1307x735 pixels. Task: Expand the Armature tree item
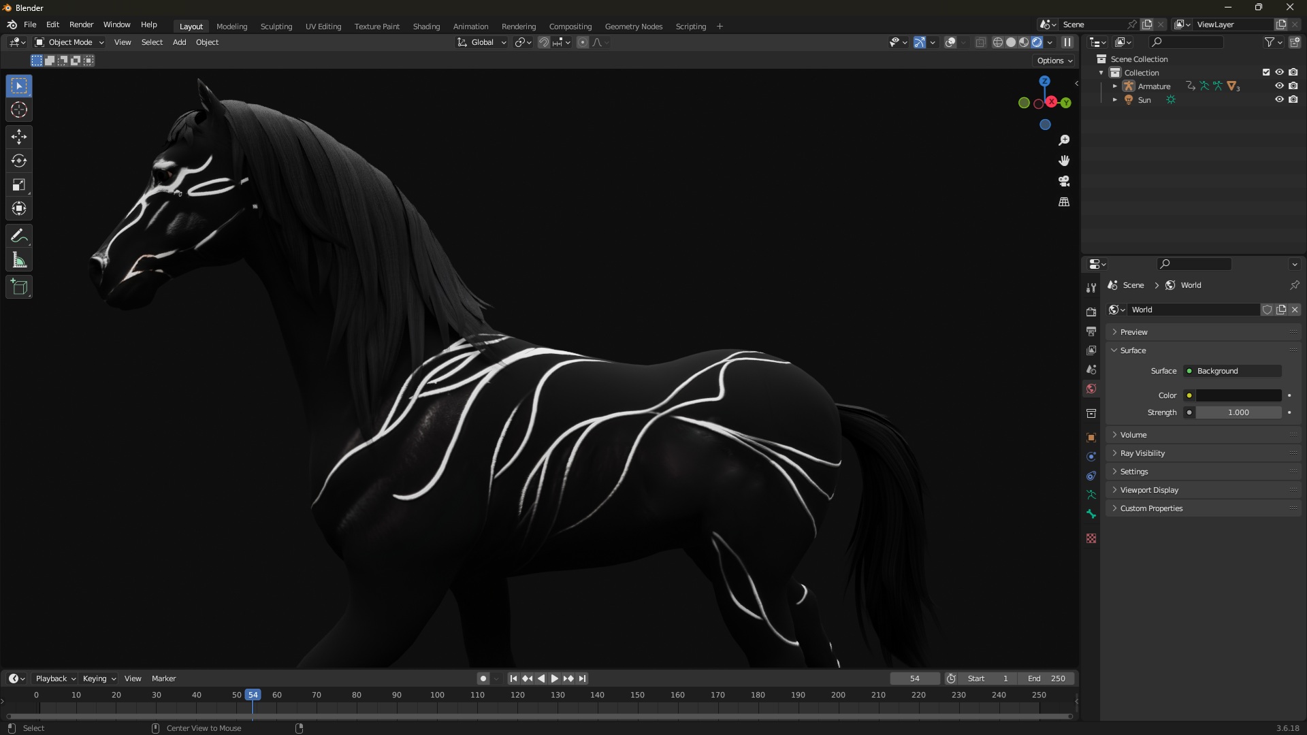click(1114, 86)
